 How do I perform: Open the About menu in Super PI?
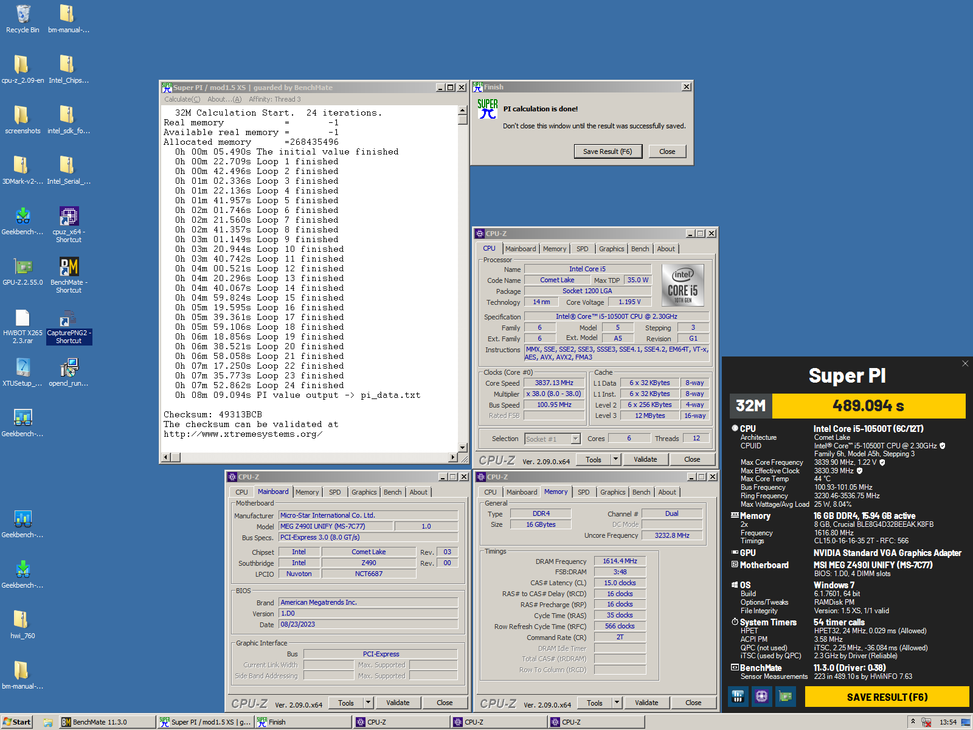(224, 99)
